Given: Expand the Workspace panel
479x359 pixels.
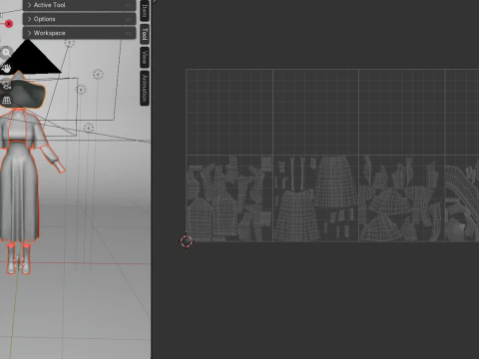Looking at the screenshot, I should click(79, 33).
